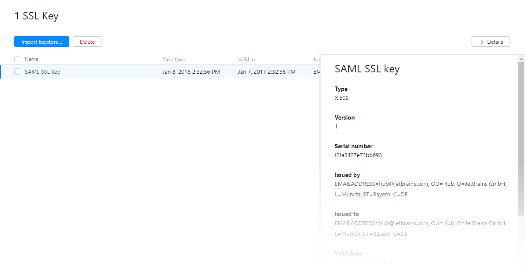Click the Import keystore button
Viewport: 525px width, 267px height.
42,41
